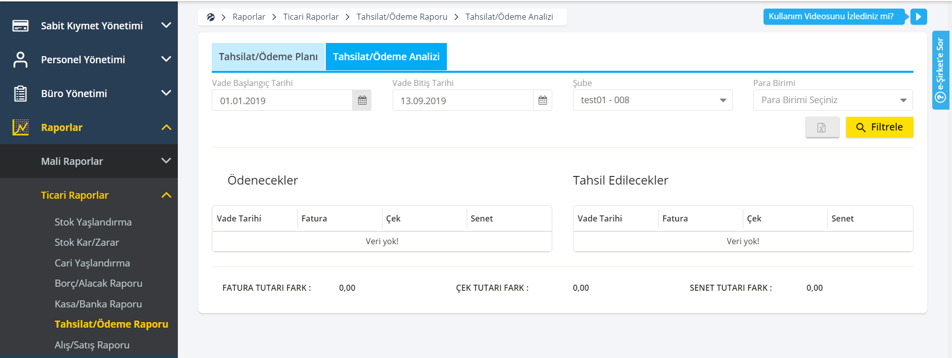Open the Vade Bitiş Tarihi calendar icon
This screenshot has height=358, width=952.
click(x=543, y=100)
